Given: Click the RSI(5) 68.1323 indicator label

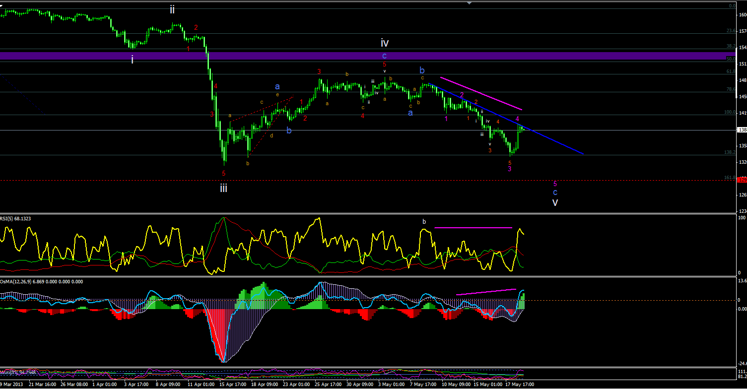Looking at the screenshot, I should coord(16,218).
